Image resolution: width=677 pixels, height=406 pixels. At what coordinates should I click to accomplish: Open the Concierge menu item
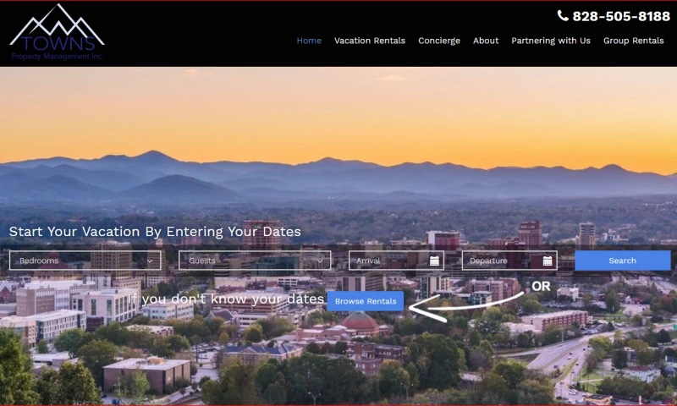coord(439,41)
